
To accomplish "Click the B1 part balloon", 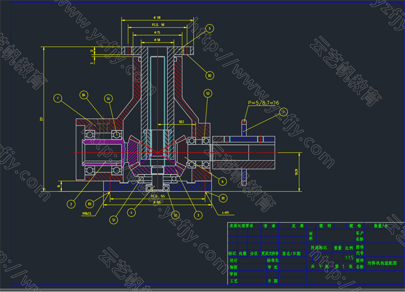I will [223, 198].
